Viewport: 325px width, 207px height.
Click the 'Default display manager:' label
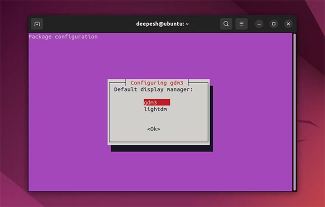[153, 89]
